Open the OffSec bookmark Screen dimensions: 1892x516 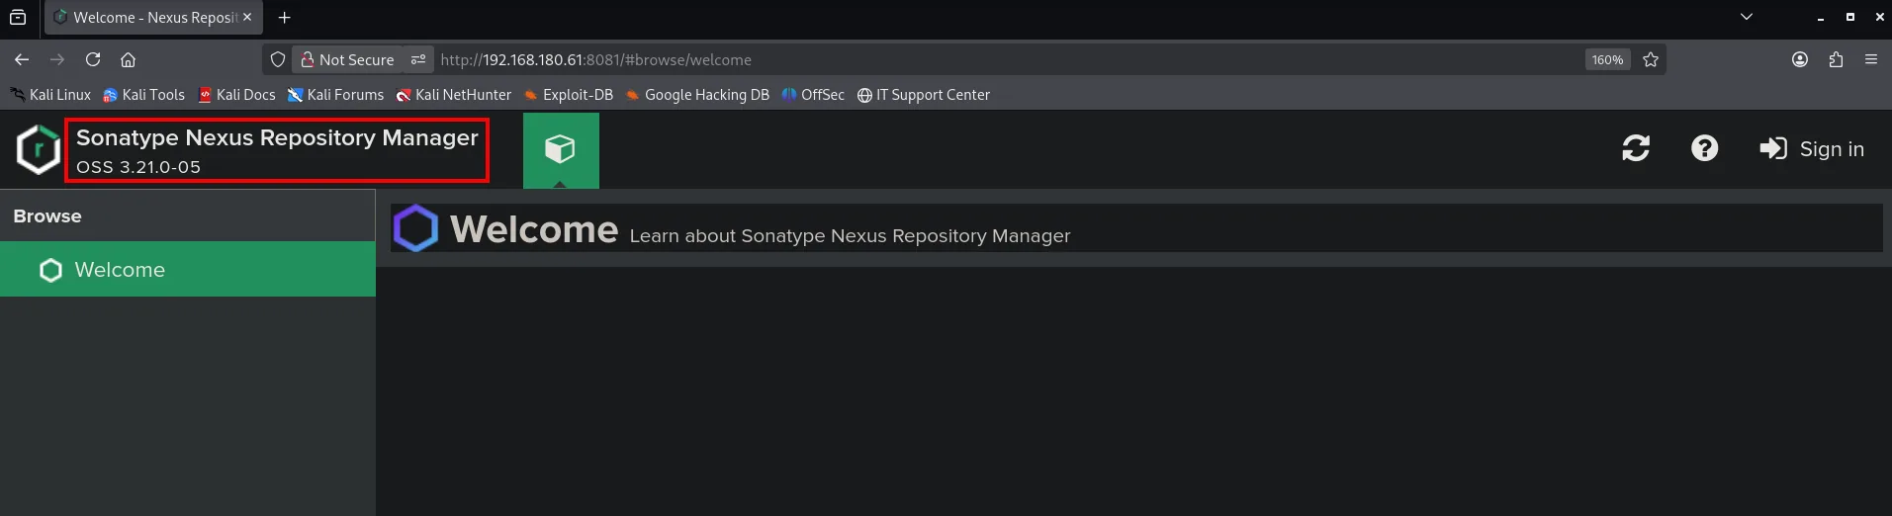(813, 95)
